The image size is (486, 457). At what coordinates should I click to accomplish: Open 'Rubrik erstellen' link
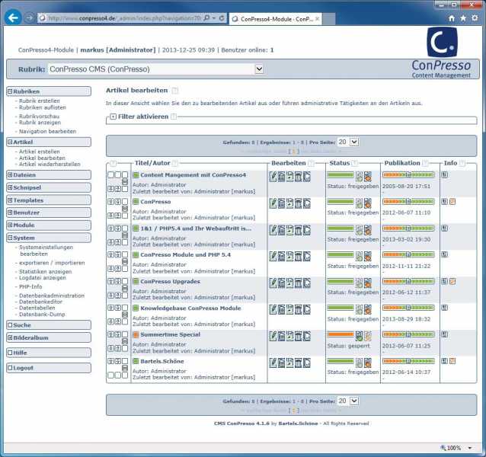tap(40, 101)
